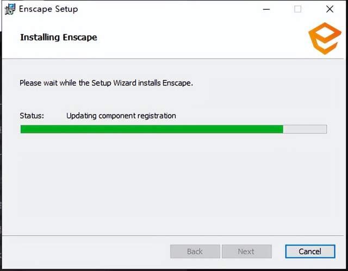Image resolution: width=348 pixels, height=271 pixels.
Task: Click empty title bar space beside the window title
Action: click(x=163, y=9)
